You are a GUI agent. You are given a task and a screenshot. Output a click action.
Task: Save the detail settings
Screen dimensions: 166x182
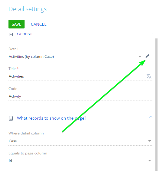point(16,24)
